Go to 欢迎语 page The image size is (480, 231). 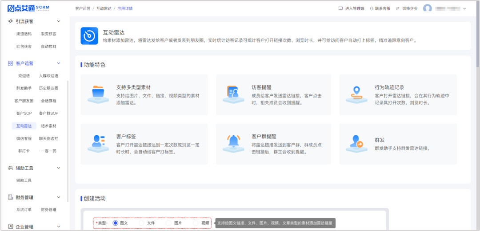coord(24,76)
